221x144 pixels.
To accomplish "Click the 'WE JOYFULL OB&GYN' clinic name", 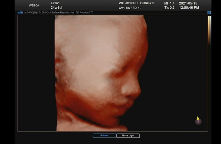I will click(136, 3).
